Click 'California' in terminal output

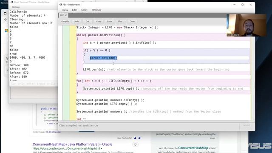(18, 11)
